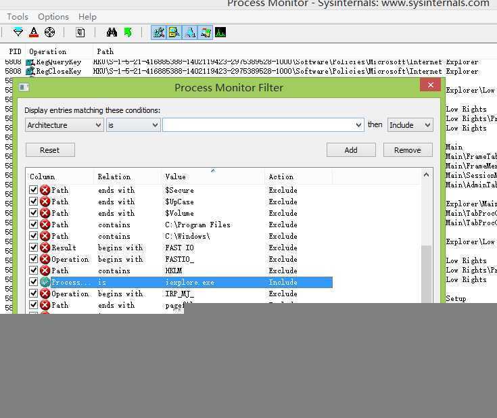Image resolution: width=497 pixels, height=418 pixels.
Task: Uncheck the $Volume filter checkbox
Action: (x=33, y=212)
